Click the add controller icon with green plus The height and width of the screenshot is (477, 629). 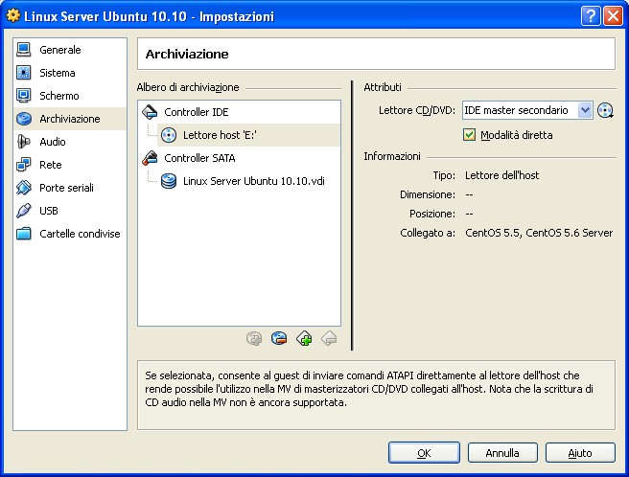point(304,337)
